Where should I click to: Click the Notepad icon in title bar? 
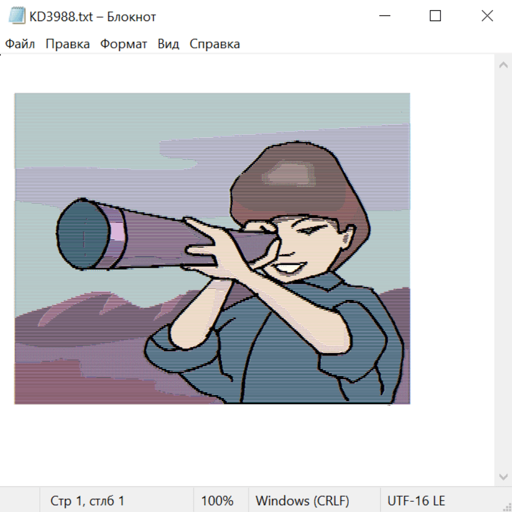coord(18,16)
